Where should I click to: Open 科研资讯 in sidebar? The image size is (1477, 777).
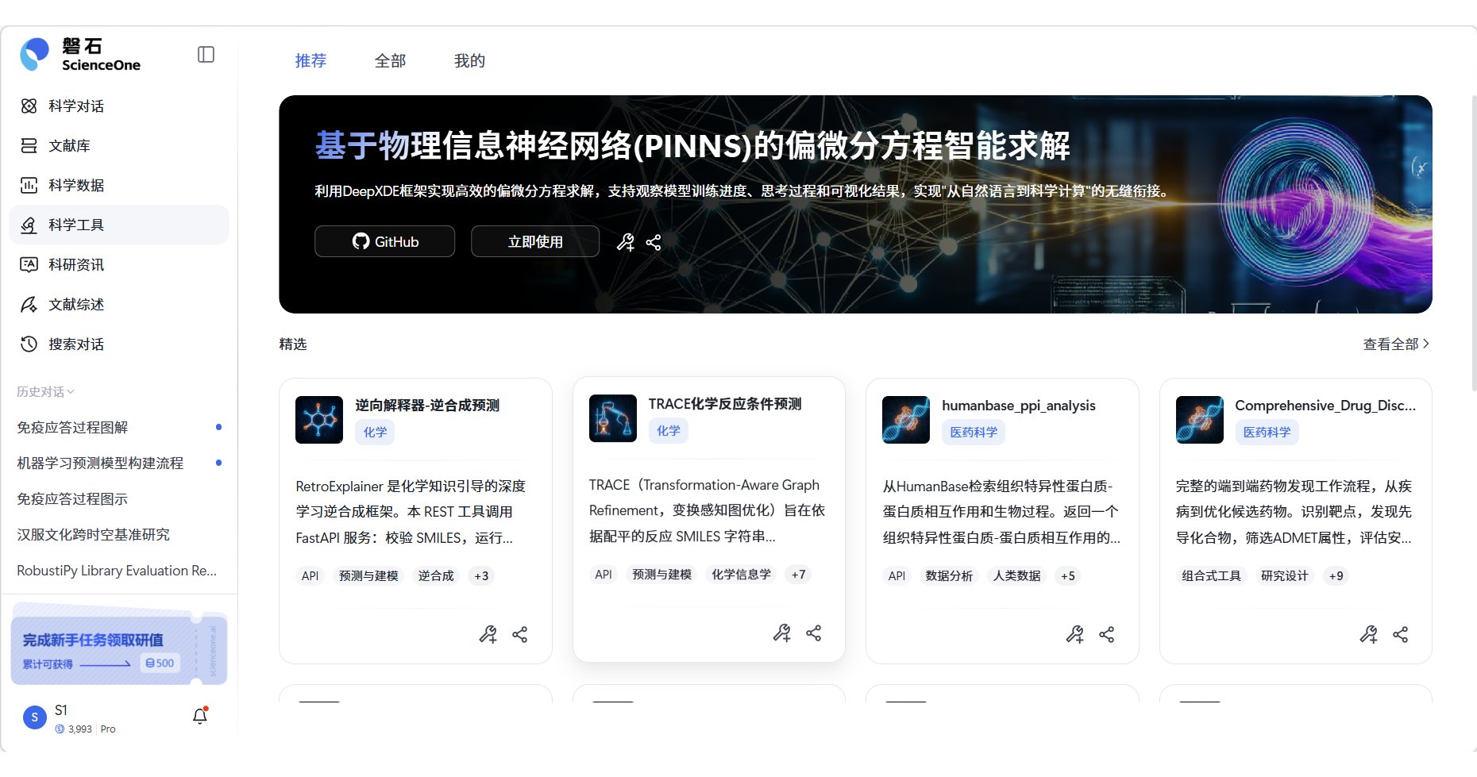point(119,264)
